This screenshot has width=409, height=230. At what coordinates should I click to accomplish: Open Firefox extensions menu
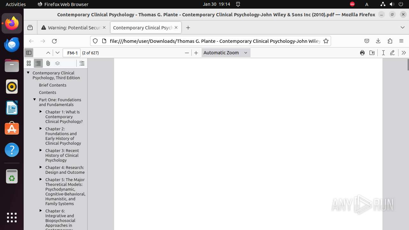(x=390, y=41)
